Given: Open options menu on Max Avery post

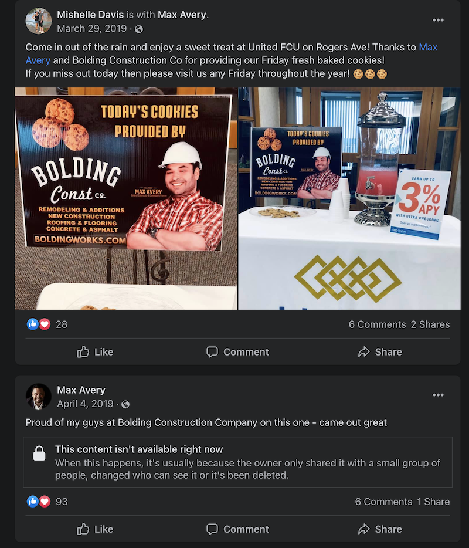Looking at the screenshot, I should [x=438, y=395].
